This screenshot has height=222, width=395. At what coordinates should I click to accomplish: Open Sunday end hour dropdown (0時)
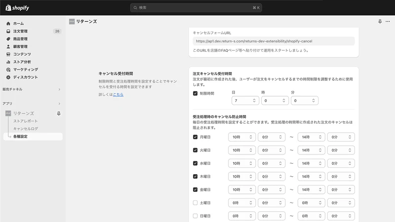[312, 216]
